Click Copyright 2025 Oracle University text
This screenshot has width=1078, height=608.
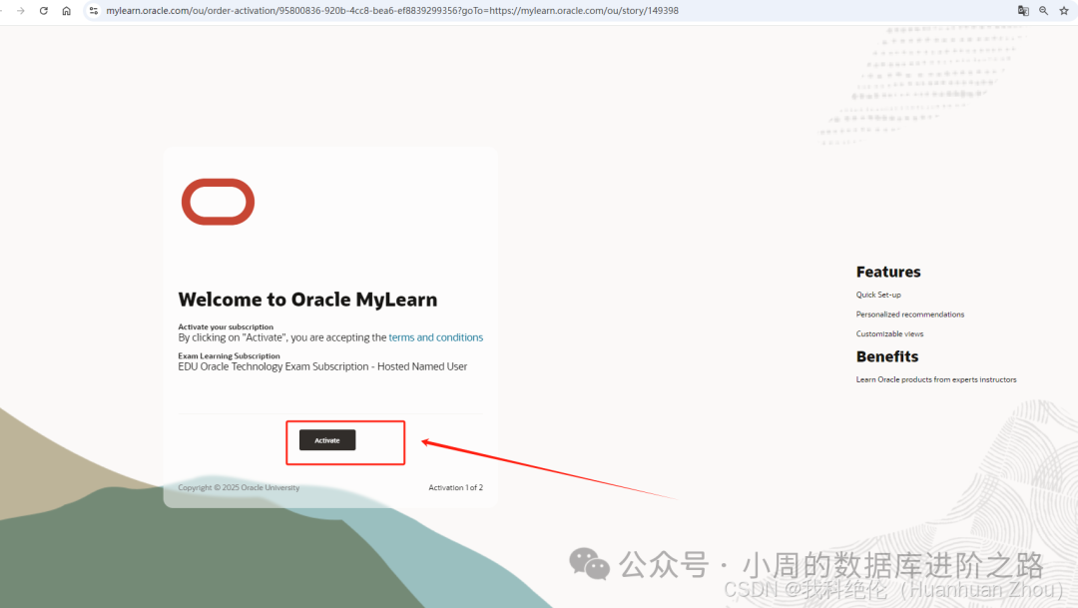tap(239, 487)
